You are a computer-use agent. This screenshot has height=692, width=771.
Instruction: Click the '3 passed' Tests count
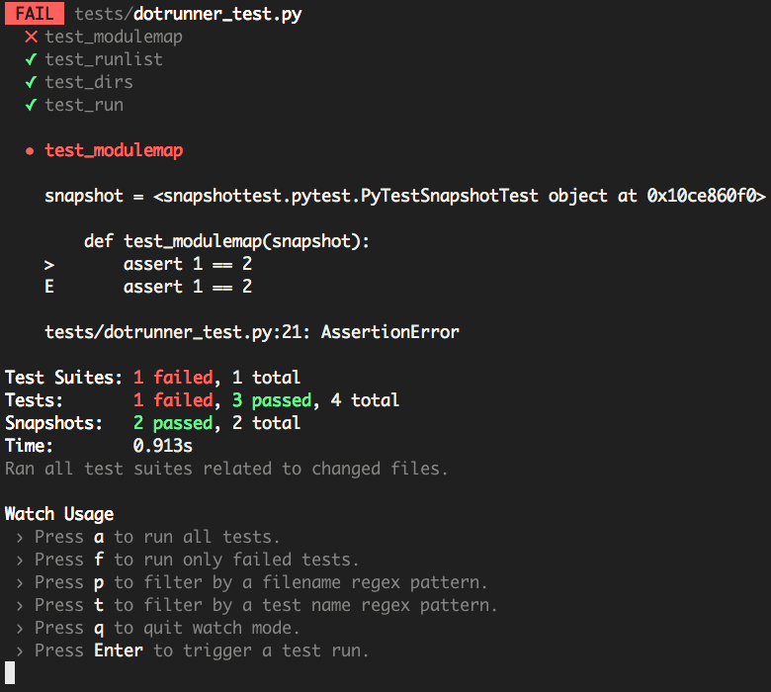point(272,400)
